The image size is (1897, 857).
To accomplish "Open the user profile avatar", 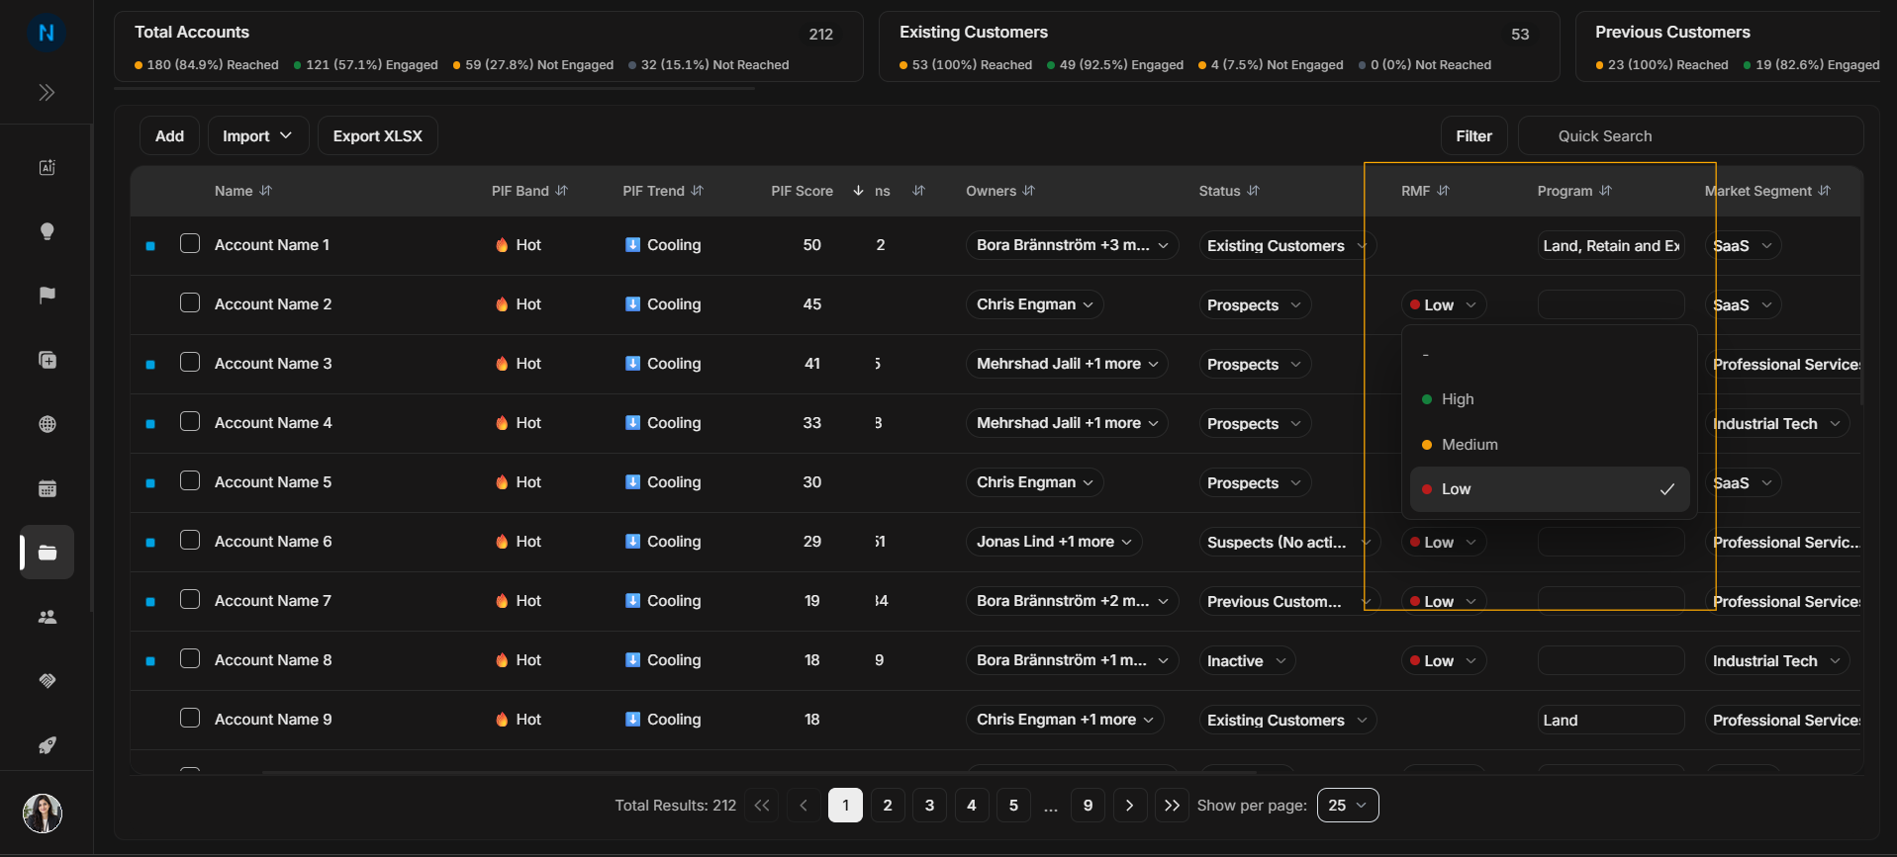I will click(43, 814).
